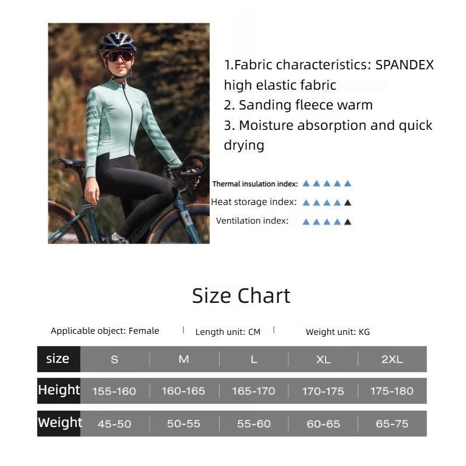Click the 'Sanding fleece warm' feature line
The width and height of the screenshot is (466, 466).
[298, 105]
